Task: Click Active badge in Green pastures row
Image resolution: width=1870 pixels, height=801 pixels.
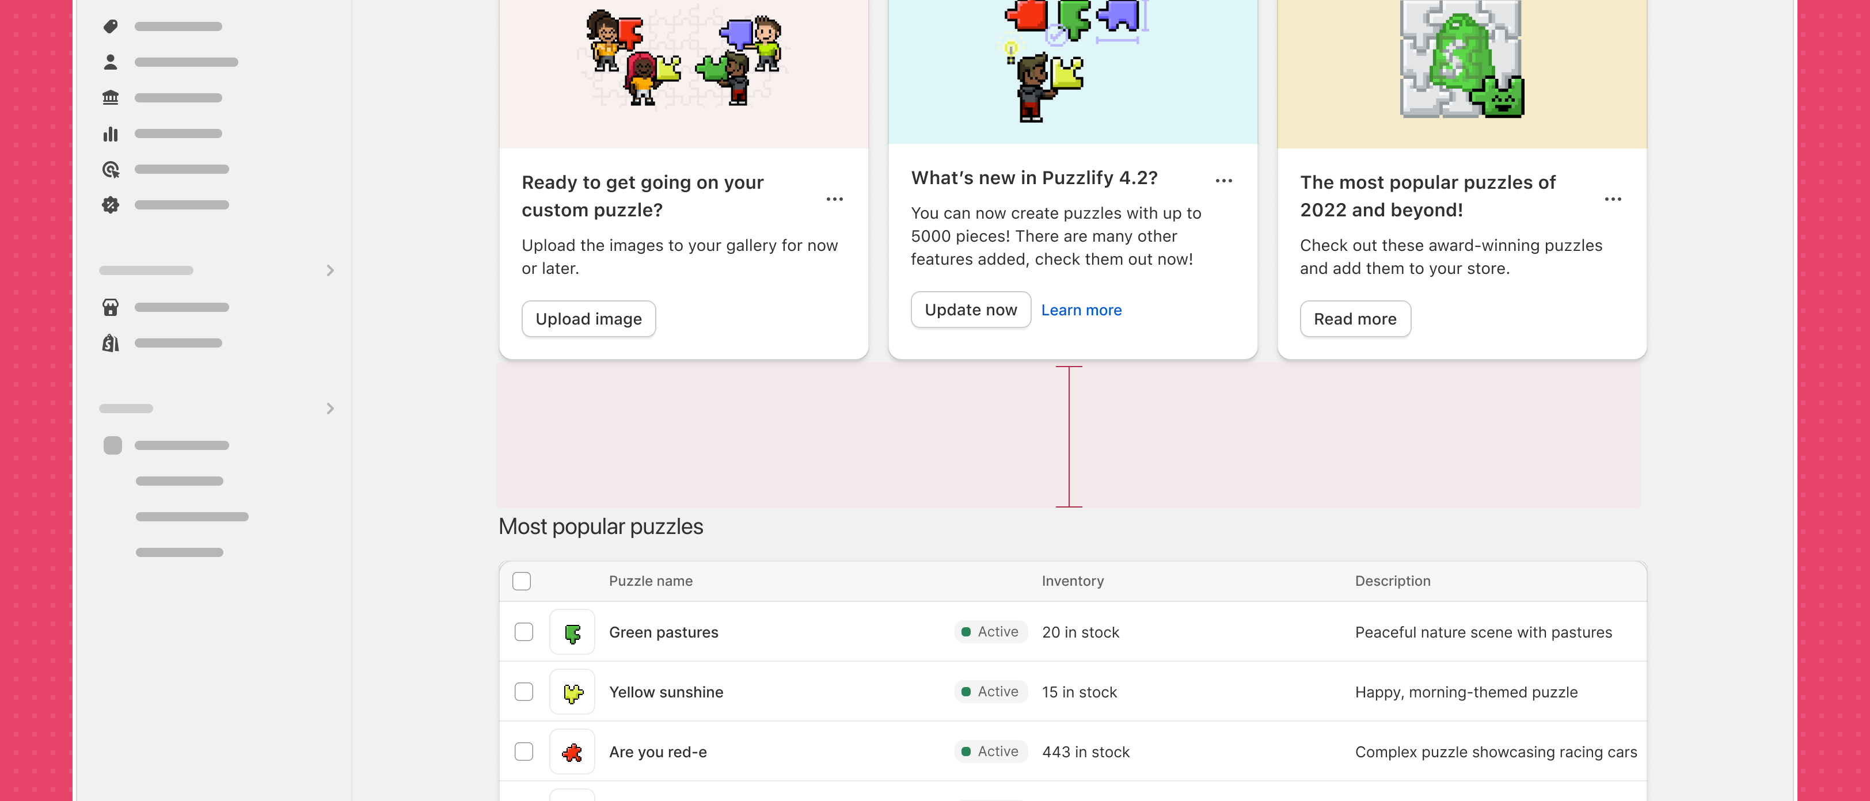Action: click(x=991, y=632)
